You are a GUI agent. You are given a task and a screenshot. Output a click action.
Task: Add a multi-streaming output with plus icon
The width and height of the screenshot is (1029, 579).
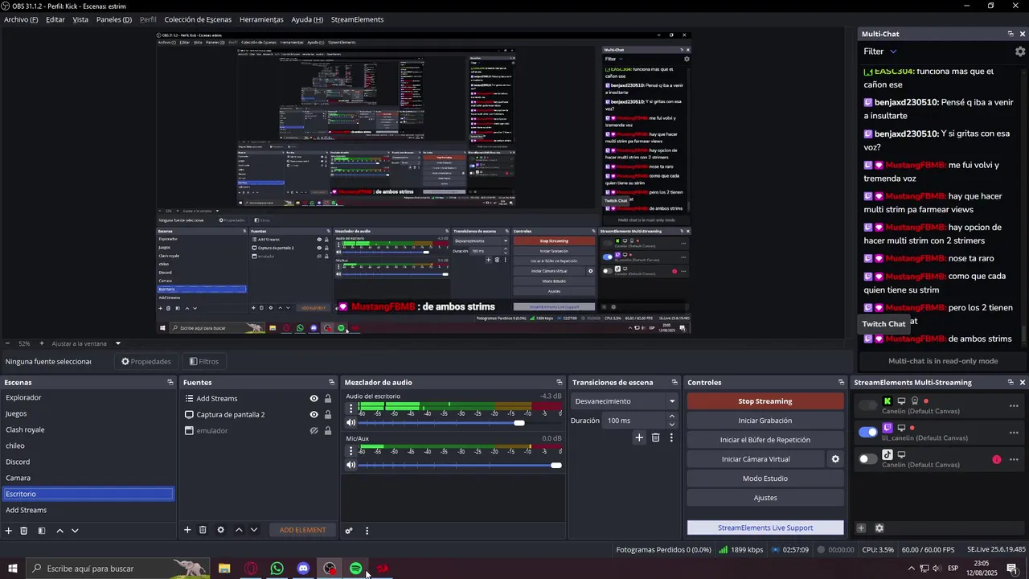(x=861, y=528)
